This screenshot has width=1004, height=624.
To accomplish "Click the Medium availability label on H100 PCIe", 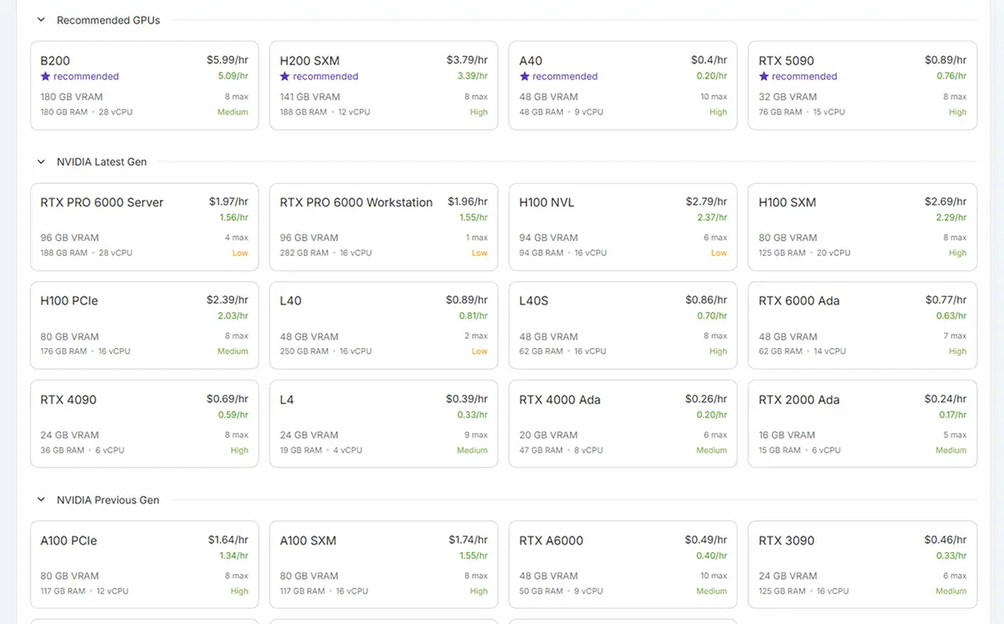I will [x=233, y=351].
